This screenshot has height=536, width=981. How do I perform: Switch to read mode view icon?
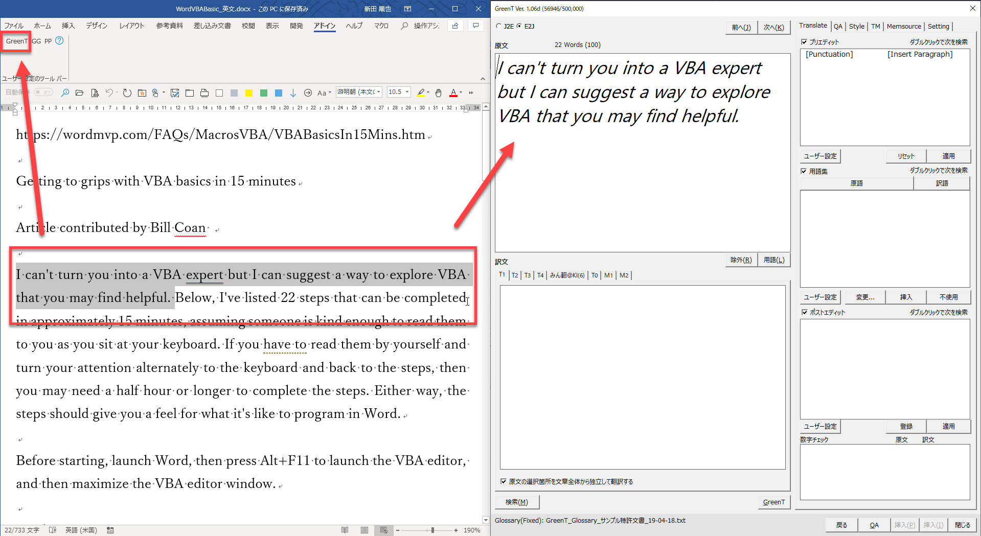[x=345, y=530]
